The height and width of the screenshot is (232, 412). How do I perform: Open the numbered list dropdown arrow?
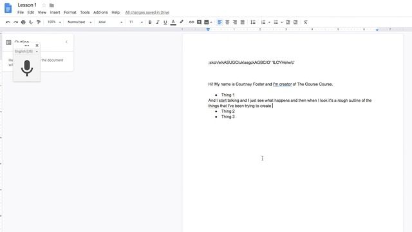pyautogui.click(x=269, y=23)
